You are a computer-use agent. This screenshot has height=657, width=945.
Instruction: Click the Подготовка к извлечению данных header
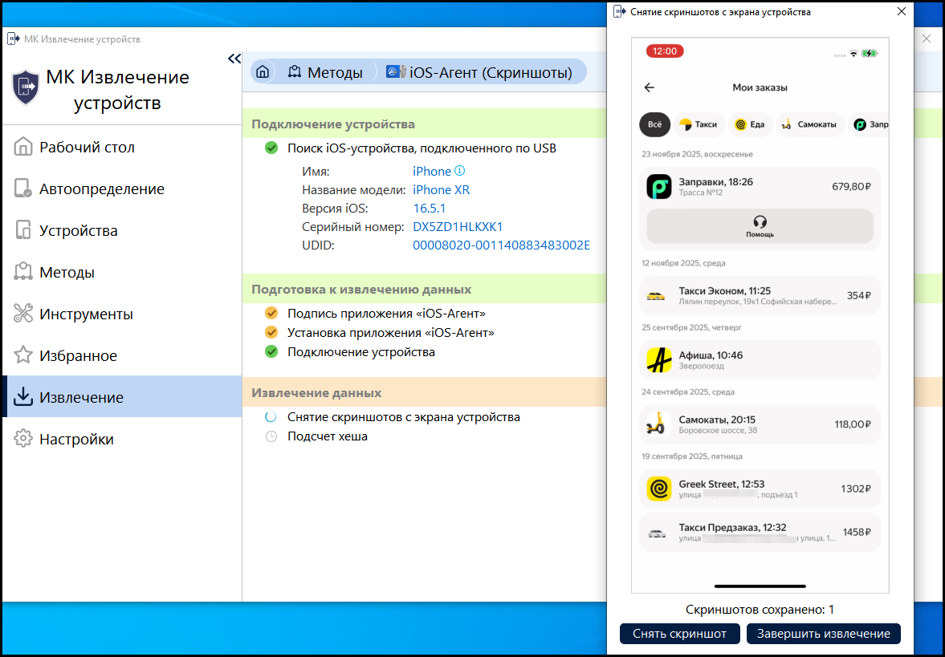point(424,289)
